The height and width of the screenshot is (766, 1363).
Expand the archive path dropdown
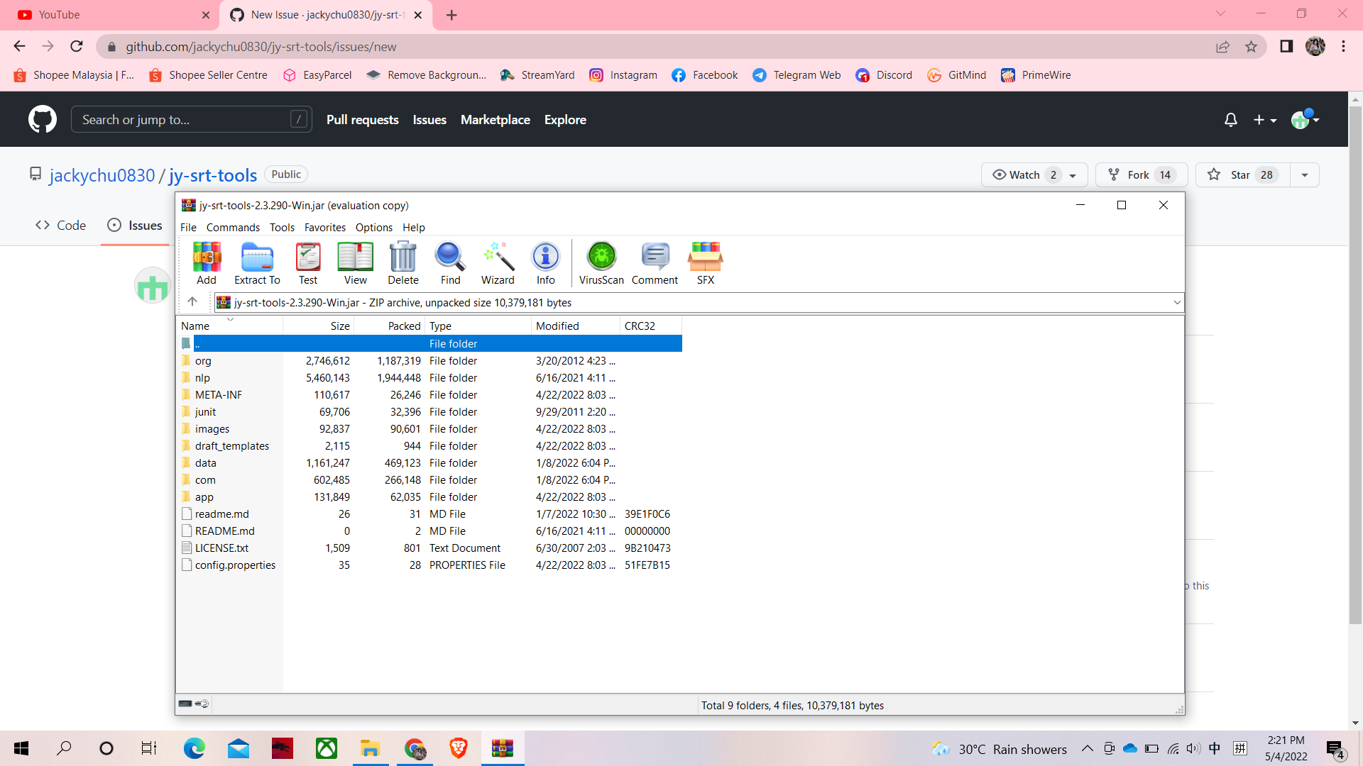click(1177, 303)
